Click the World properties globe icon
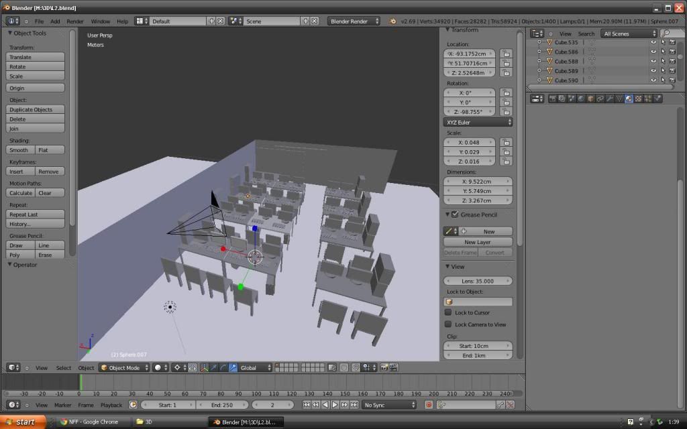The width and height of the screenshot is (687, 429). tap(581, 99)
